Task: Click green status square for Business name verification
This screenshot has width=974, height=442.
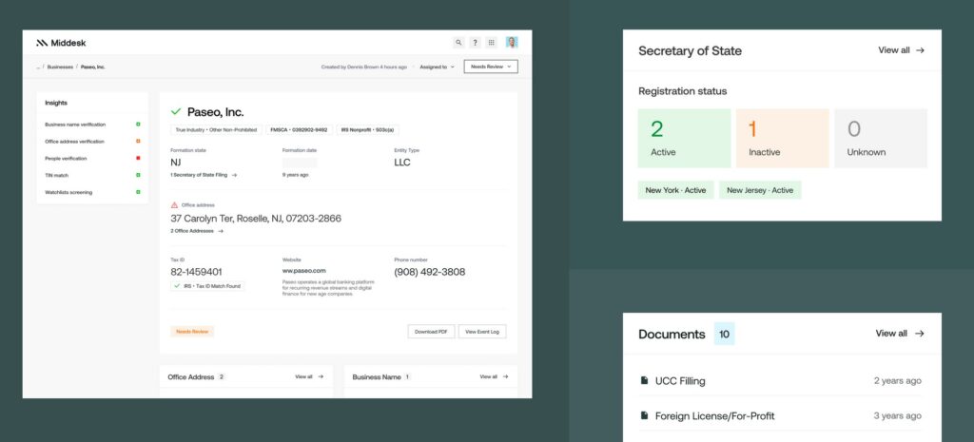Action: 138,125
